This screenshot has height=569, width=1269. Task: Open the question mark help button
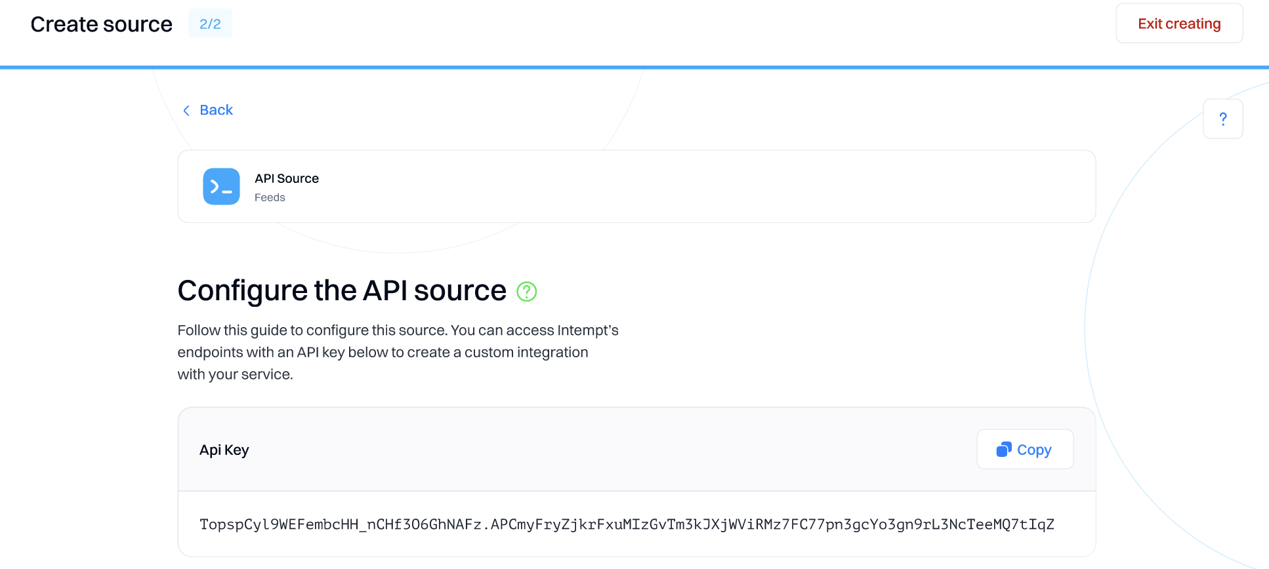coord(1222,119)
